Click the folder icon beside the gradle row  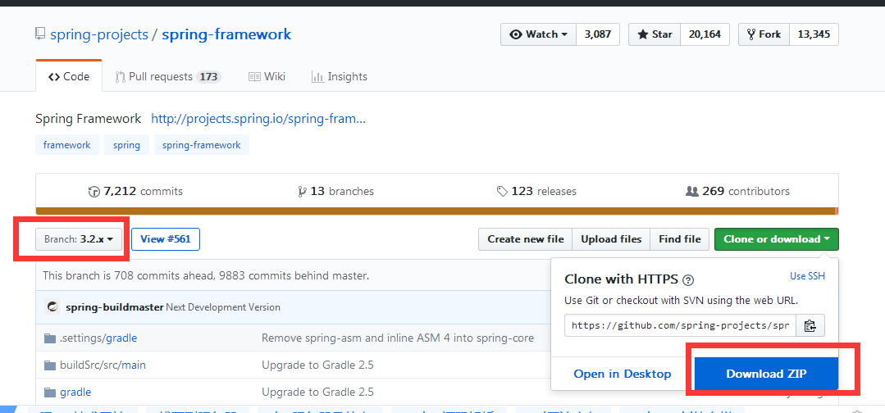click(50, 393)
